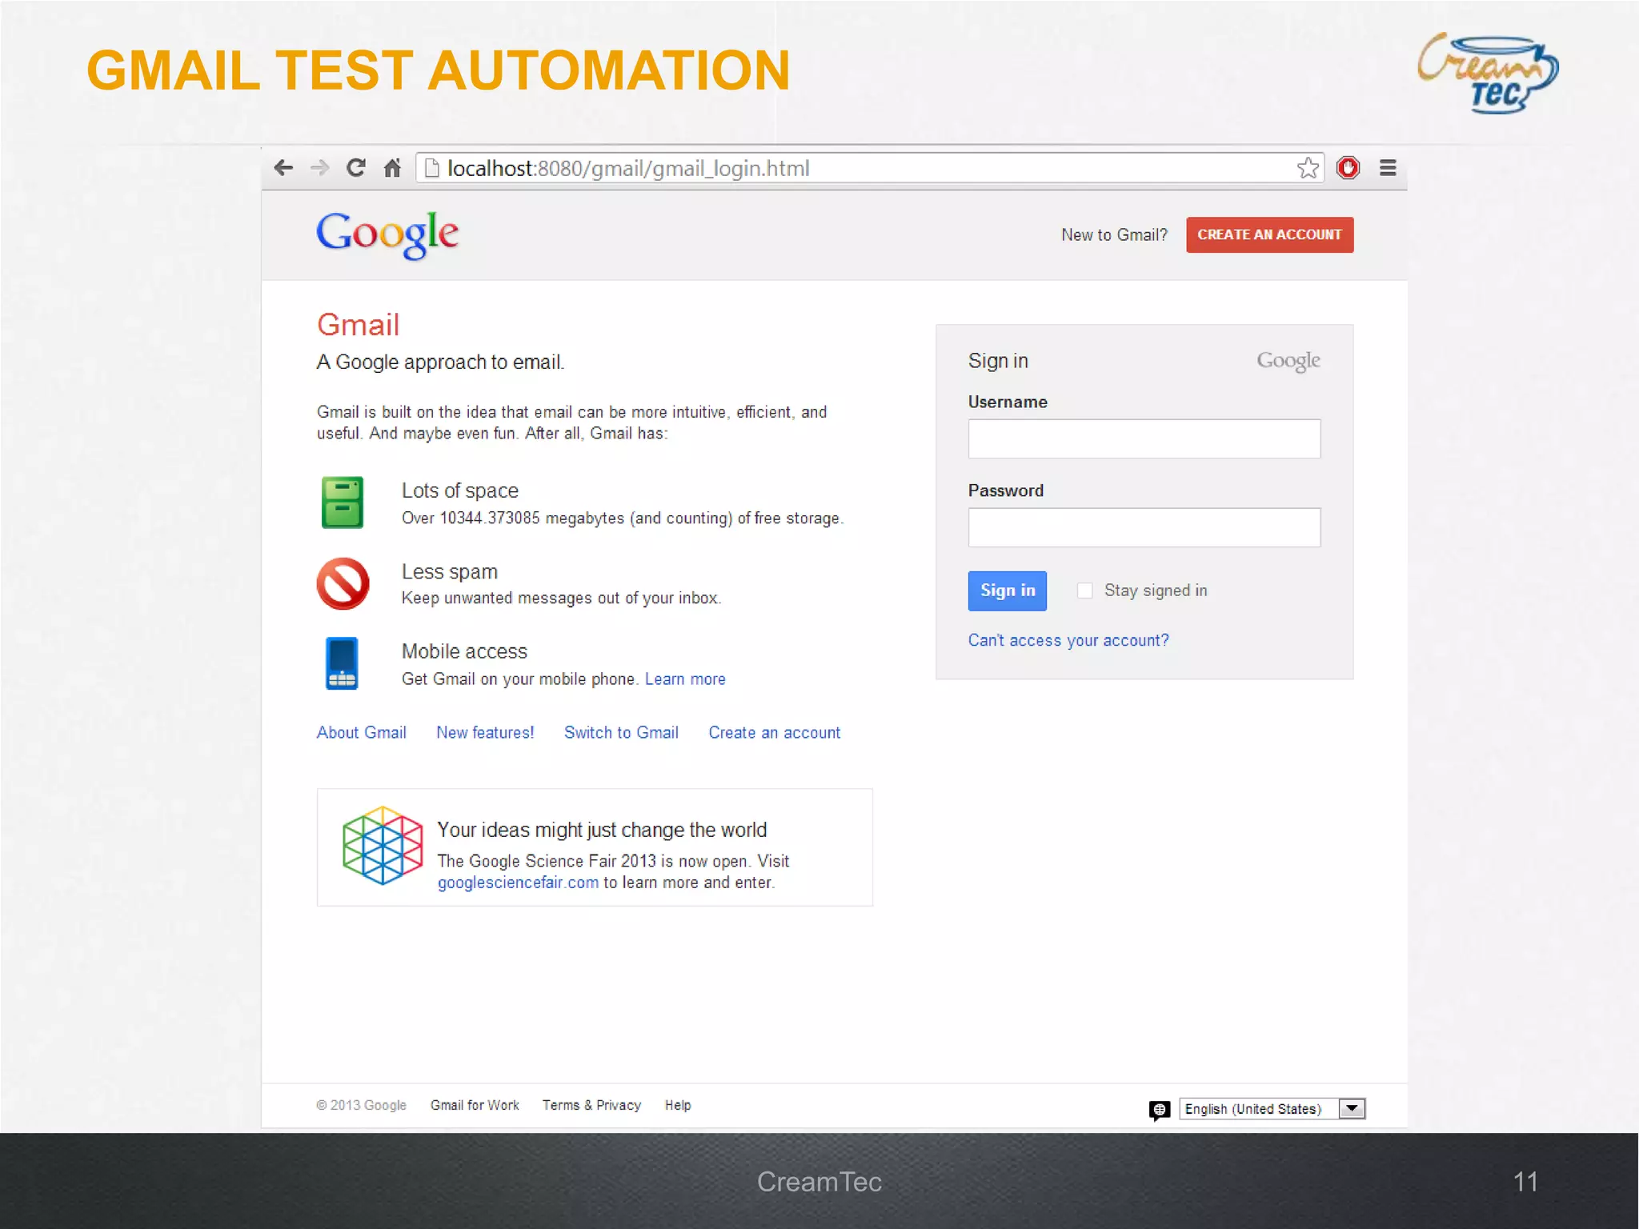Open Gmail for Work footer link
This screenshot has width=1639, height=1229.
point(475,1106)
